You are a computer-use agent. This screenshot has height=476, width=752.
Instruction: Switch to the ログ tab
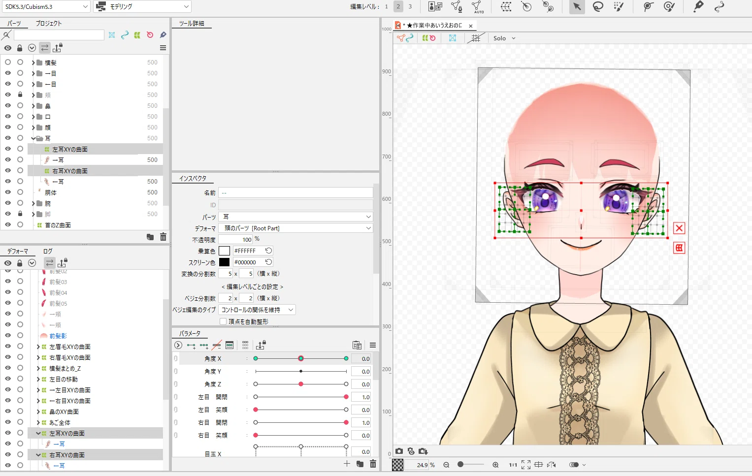[x=48, y=251]
